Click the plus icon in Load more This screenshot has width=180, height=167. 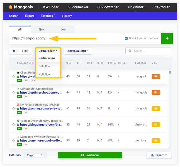82,155
